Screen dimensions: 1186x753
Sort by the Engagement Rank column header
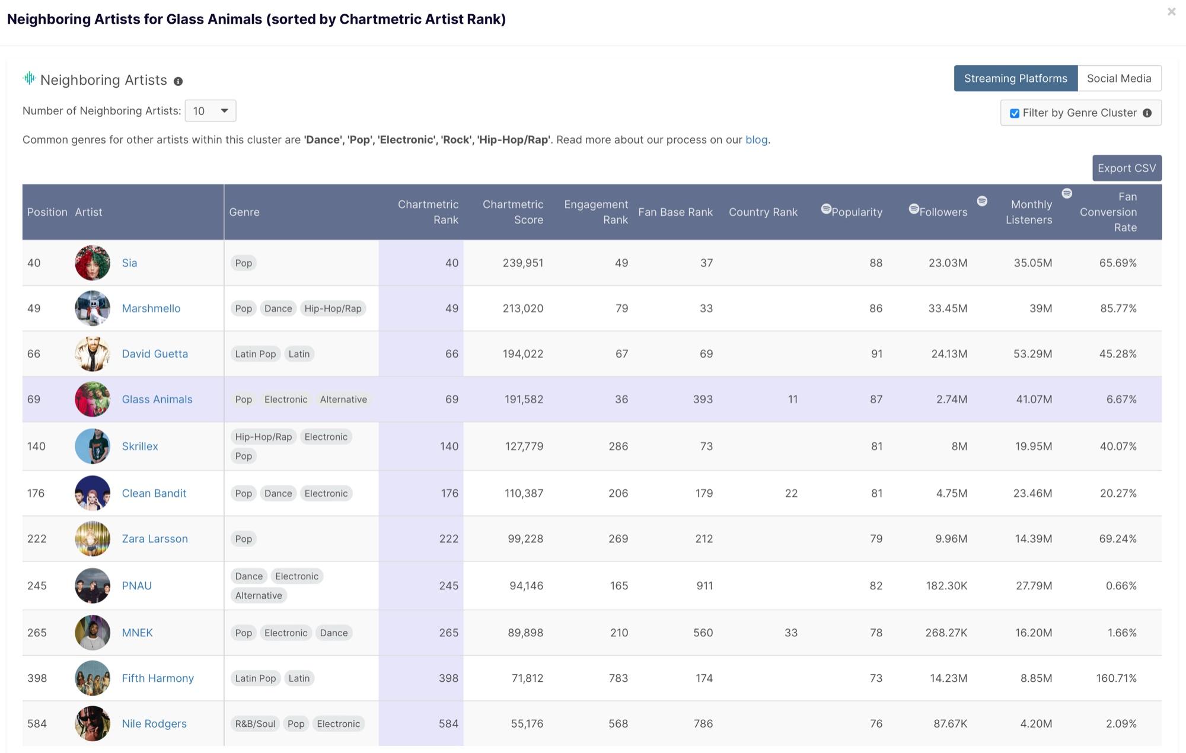tap(596, 212)
